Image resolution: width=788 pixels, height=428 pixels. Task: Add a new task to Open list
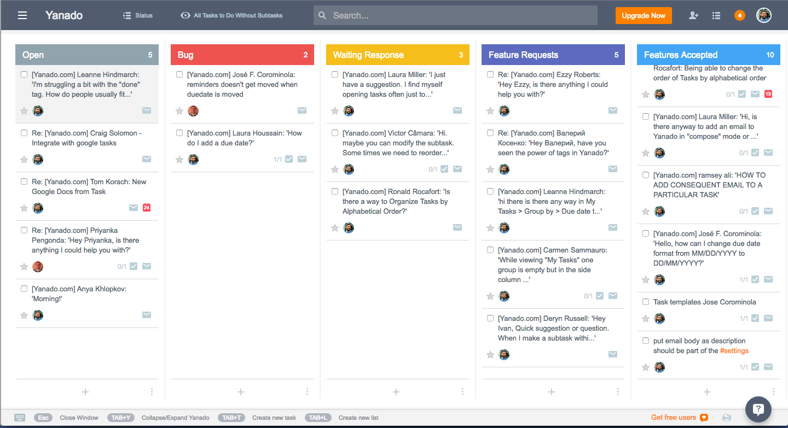(85, 391)
